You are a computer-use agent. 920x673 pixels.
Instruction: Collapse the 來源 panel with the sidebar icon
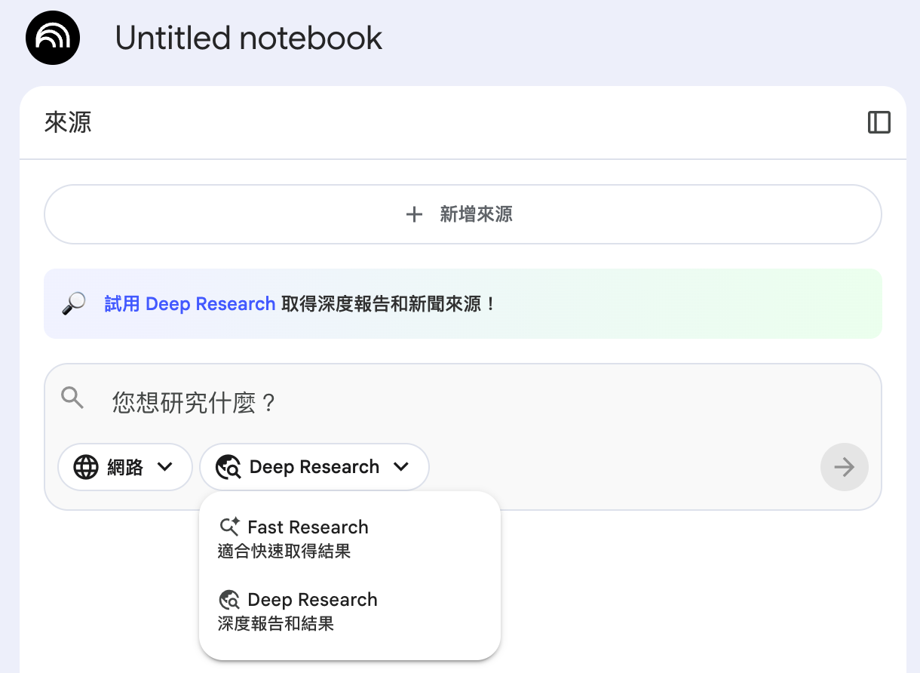point(879,122)
